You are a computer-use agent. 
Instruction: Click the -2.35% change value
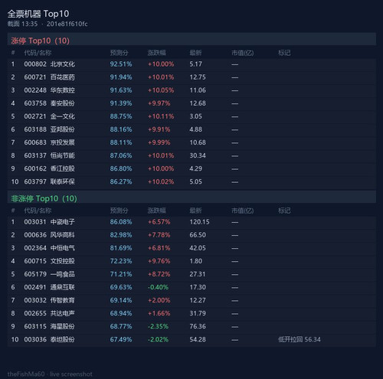click(158, 326)
